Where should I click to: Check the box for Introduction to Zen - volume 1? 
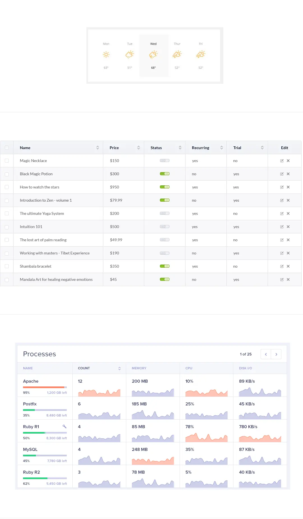(7, 201)
